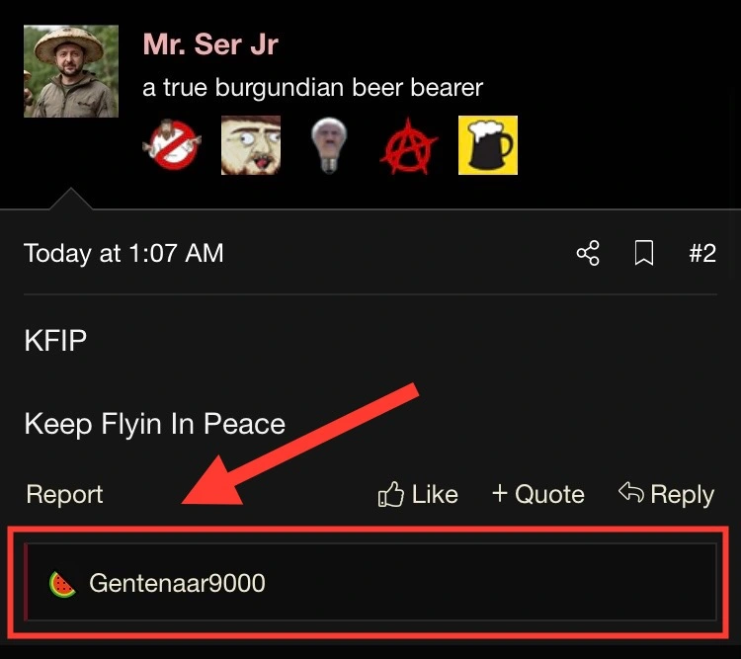Click the 'a true burgundian beer bearer' title
The height and width of the screenshot is (659, 741).
313,88
